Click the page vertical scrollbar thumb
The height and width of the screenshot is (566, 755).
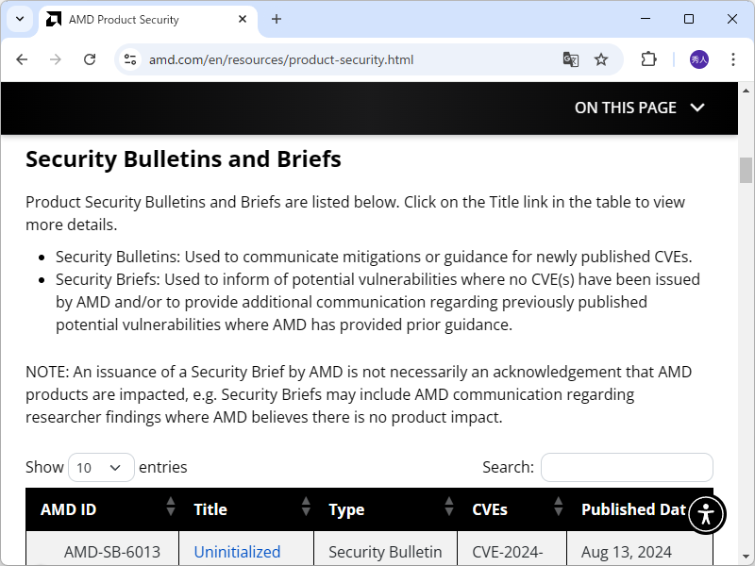pos(746,170)
